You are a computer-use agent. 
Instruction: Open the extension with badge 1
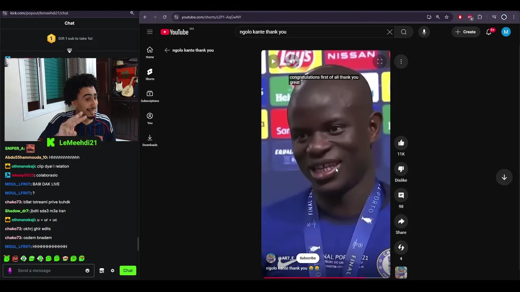[x=470, y=17]
